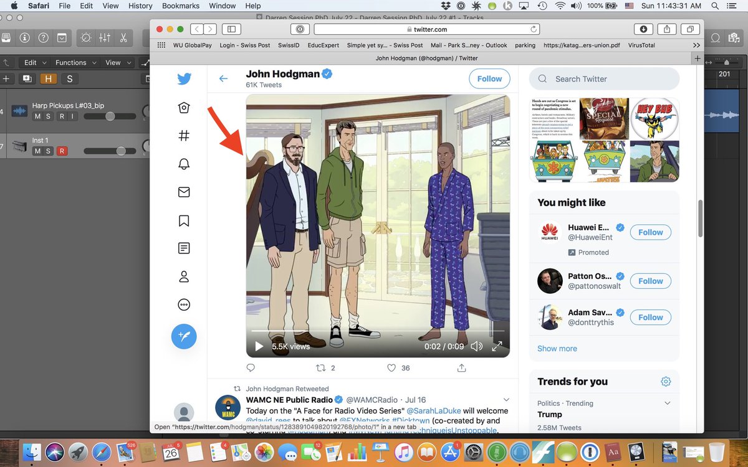Mute the tweet video volume
The height and width of the screenshot is (467, 748).
pyautogui.click(x=476, y=346)
